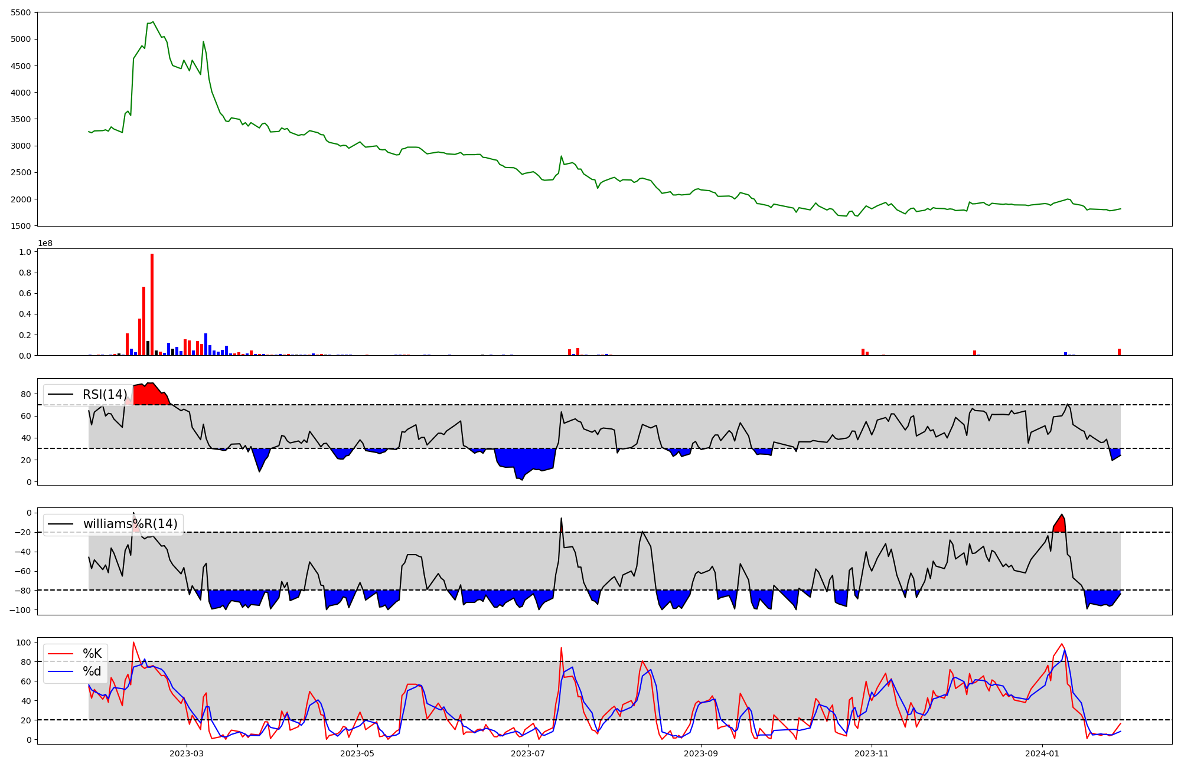This screenshot has height=767, width=1181.
Task: Click the 2023-09 x-axis date label
Action: pos(701,753)
